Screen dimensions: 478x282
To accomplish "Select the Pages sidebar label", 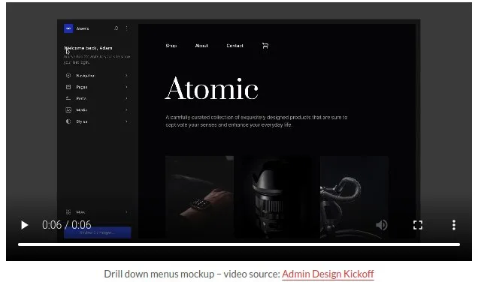I will (x=82, y=87).
